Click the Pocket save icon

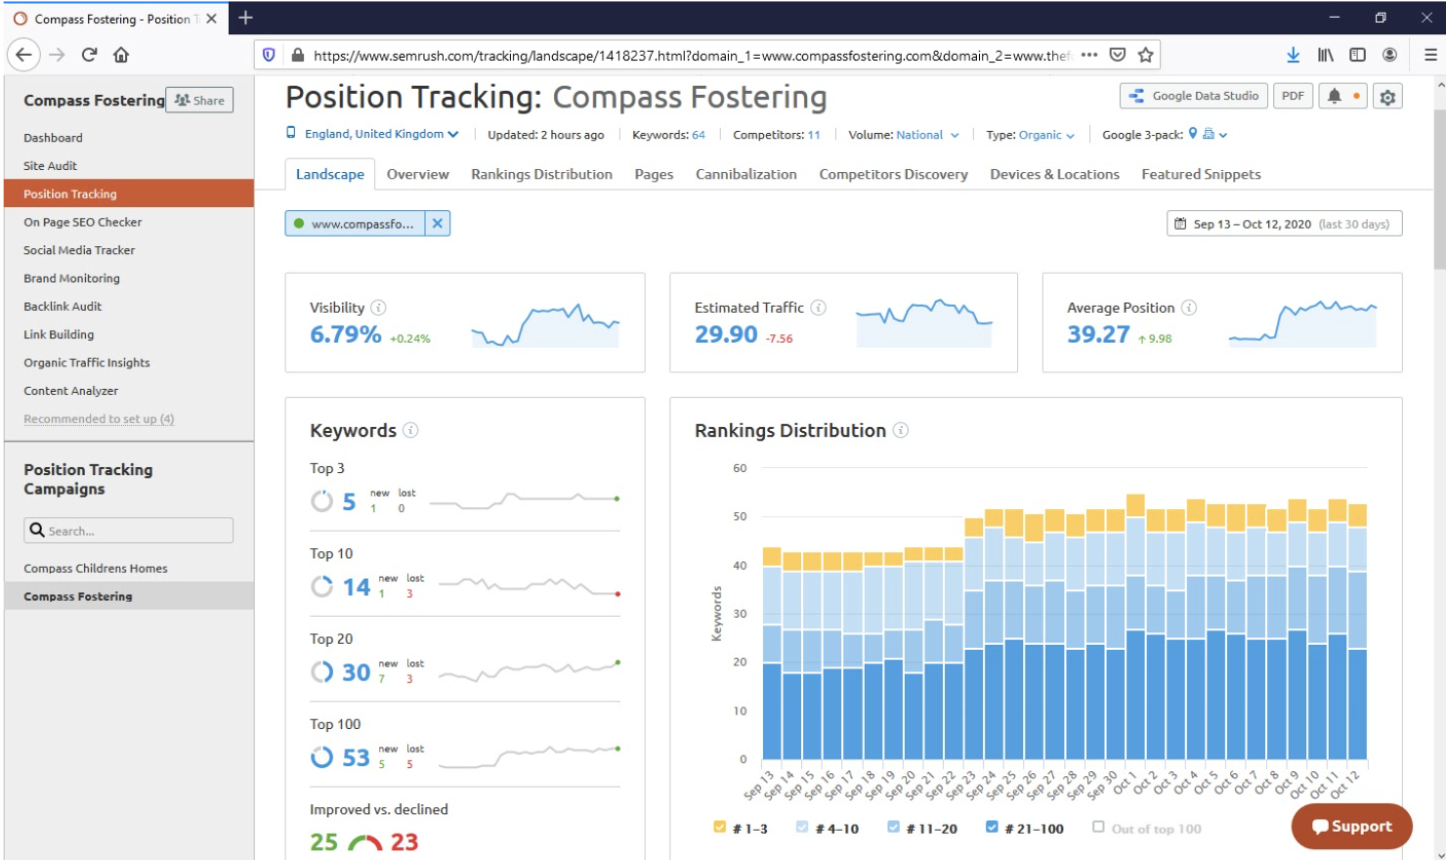coord(1118,55)
